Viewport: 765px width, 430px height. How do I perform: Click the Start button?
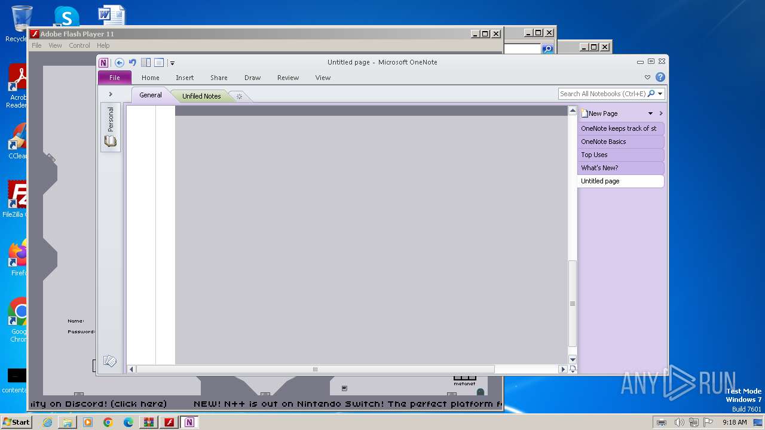click(16, 422)
